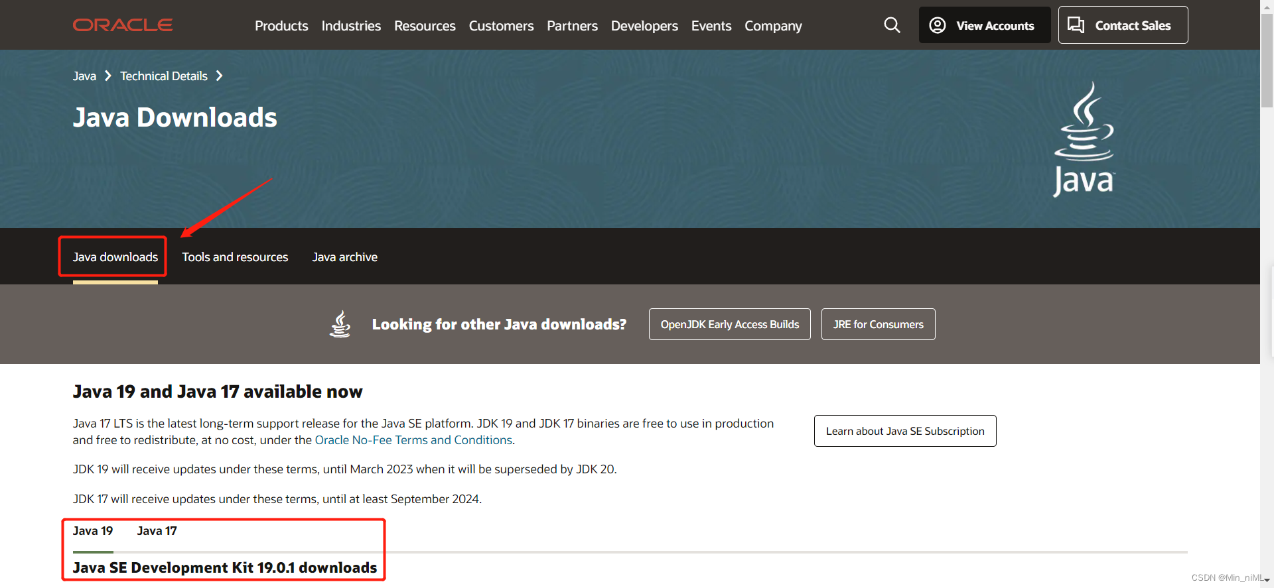Click small Java cup icon beside 'Looking for'

click(x=340, y=324)
